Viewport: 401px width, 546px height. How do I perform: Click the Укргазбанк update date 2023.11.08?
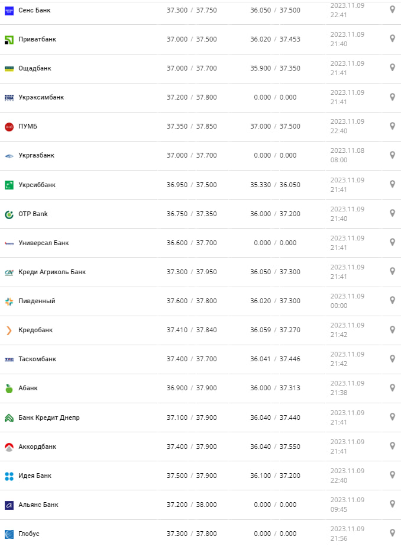(347, 151)
